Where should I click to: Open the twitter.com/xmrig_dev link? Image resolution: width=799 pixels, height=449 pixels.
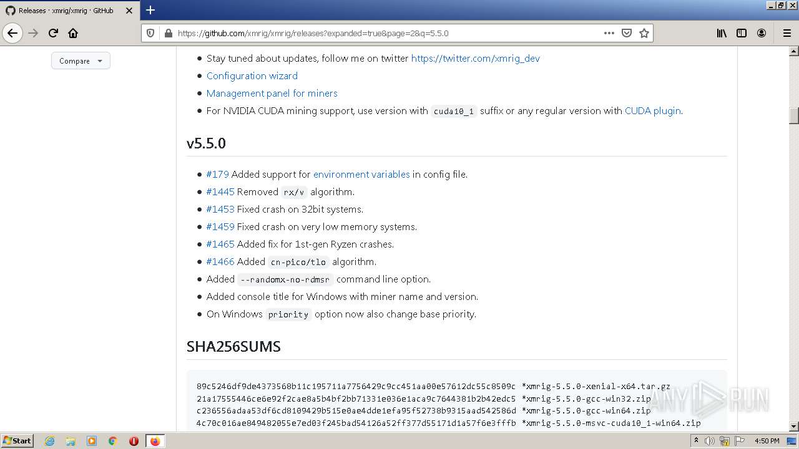(475, 58)
